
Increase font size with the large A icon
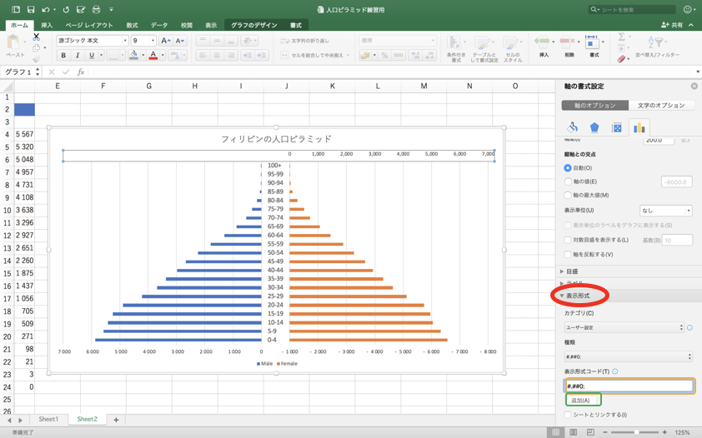tap(165, 41)
